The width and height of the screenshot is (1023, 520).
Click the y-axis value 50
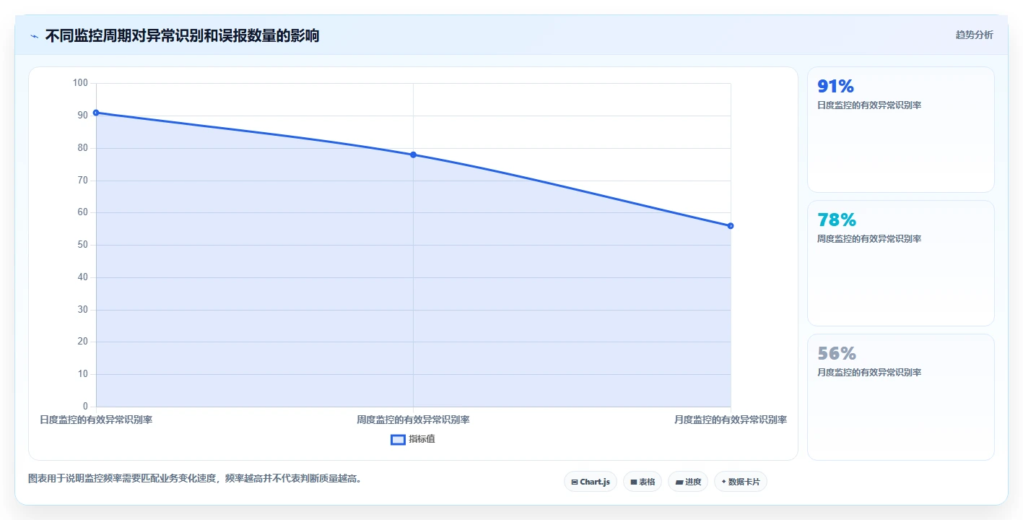[82, 245]
